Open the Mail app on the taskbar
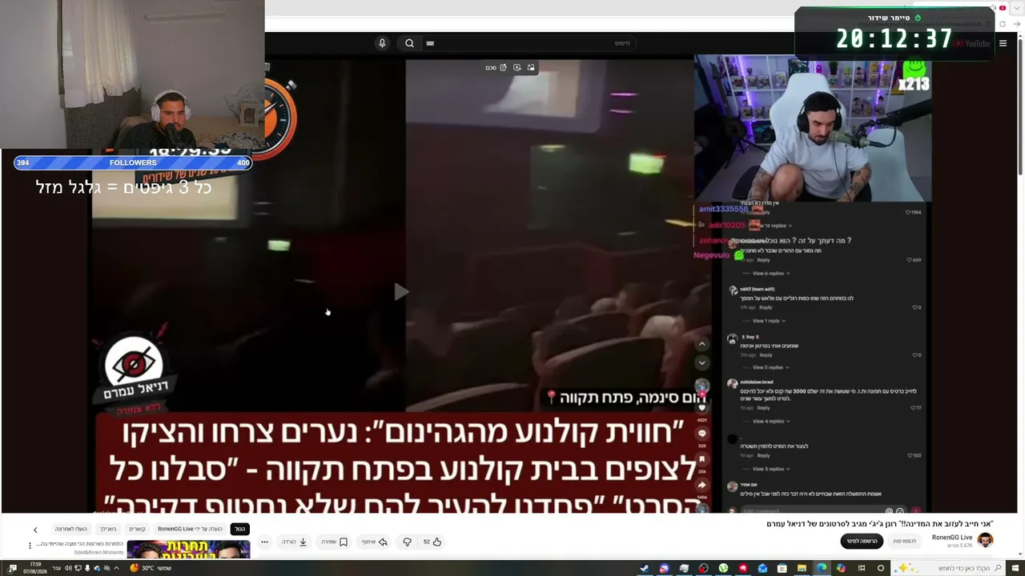 pyautogui.click(x=762, y=568)
